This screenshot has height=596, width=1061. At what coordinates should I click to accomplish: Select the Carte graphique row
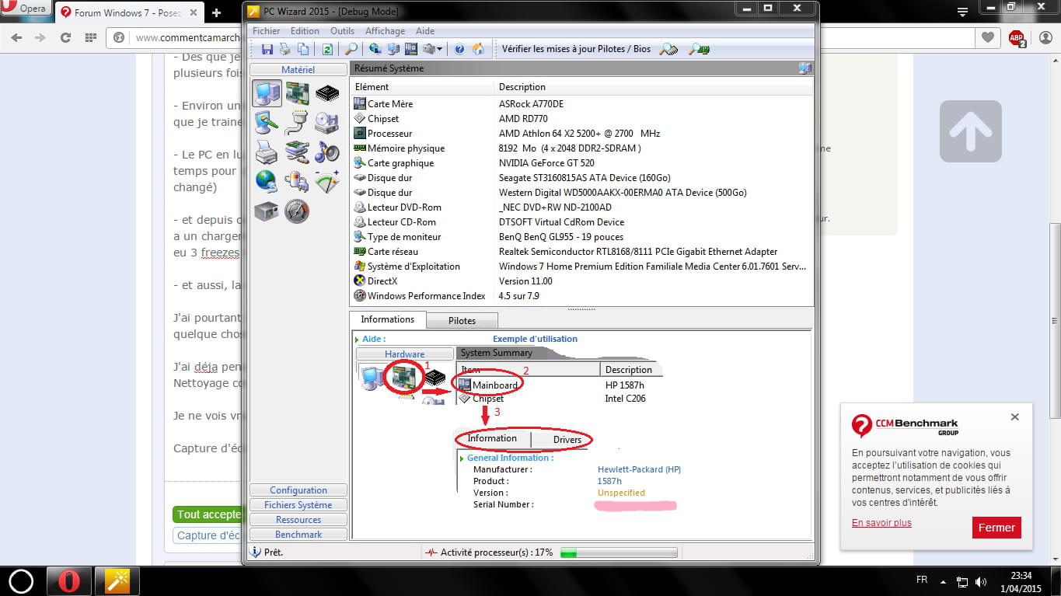[400, 163]
